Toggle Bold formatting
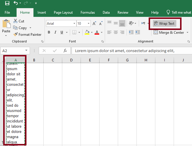This screenshot has width=192, height=146. [49, 32]
